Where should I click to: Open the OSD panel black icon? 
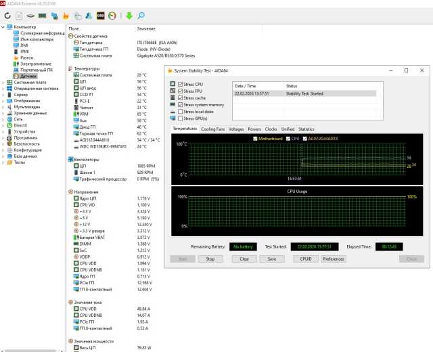(100, 16)
